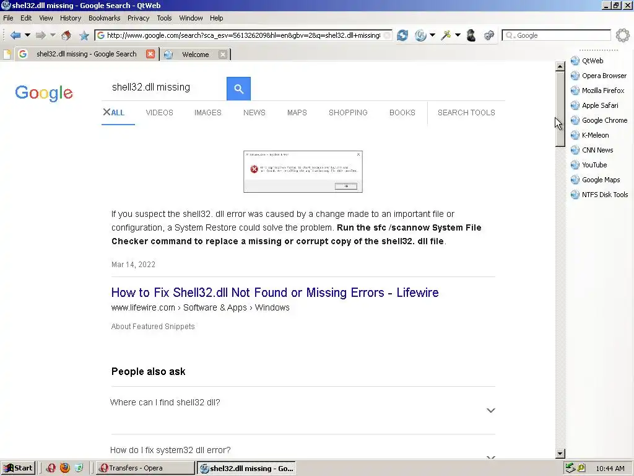Screen dimensions: 634x476
Task: Switch to MAPS results
Action: pos(297,113)
